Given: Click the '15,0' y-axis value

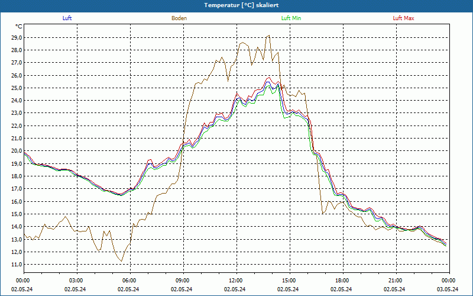Looking at the screenshot, I should pos(17,214).
